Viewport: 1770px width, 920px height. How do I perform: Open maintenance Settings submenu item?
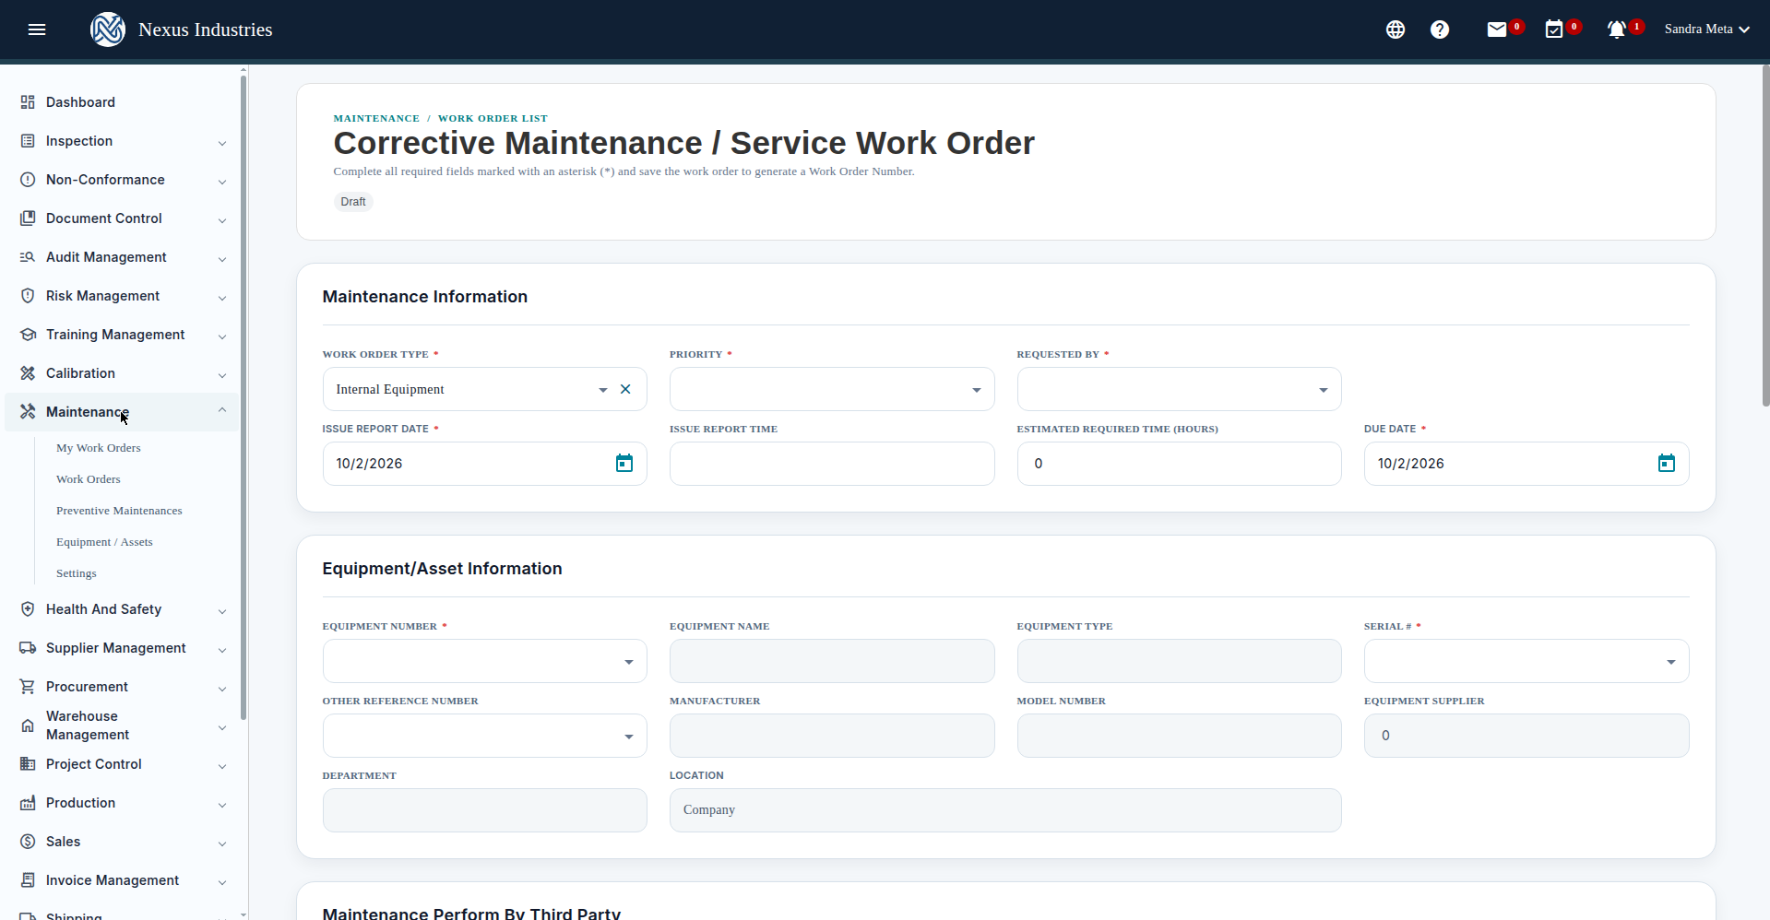[77, 573]
